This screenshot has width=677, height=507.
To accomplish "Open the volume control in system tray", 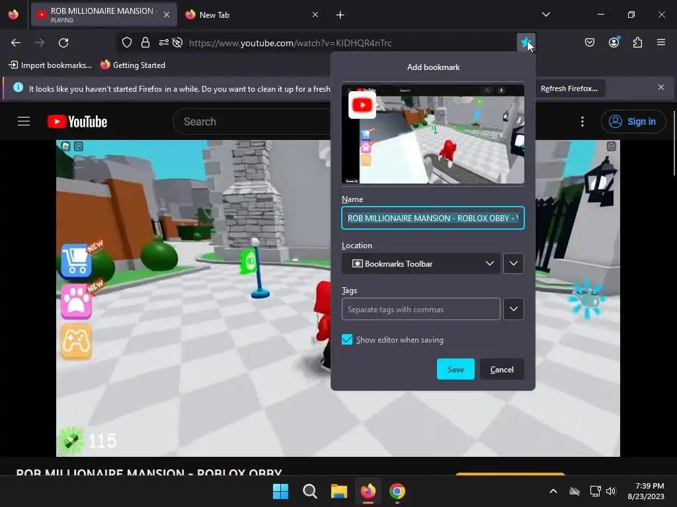I will (610, 491).
